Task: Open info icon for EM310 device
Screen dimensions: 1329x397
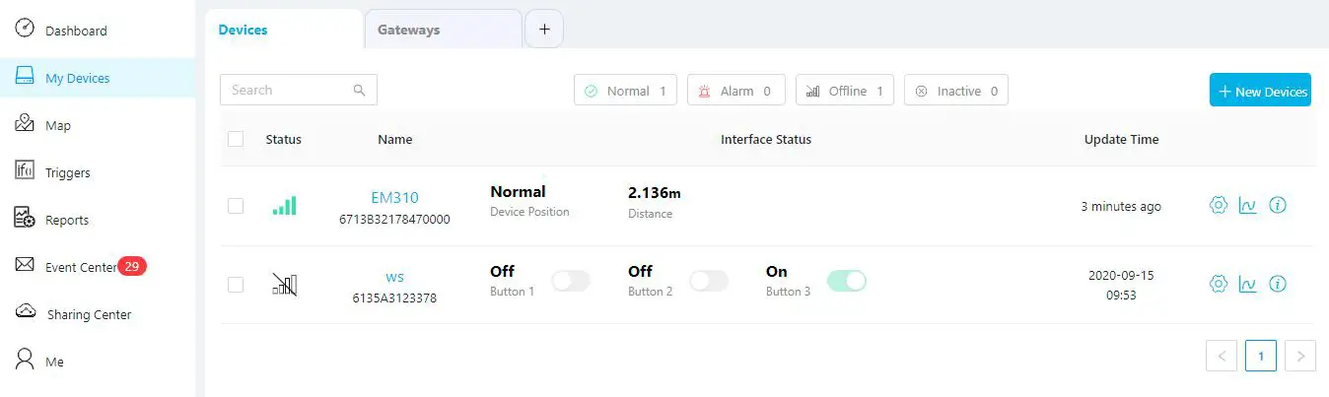Action: (x=1278, y=205)
